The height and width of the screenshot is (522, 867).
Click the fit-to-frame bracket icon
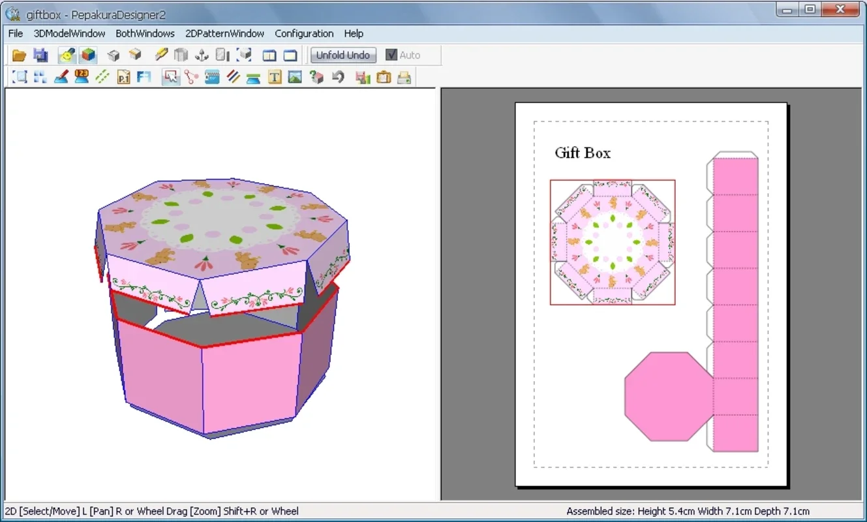tap(20, 77)
